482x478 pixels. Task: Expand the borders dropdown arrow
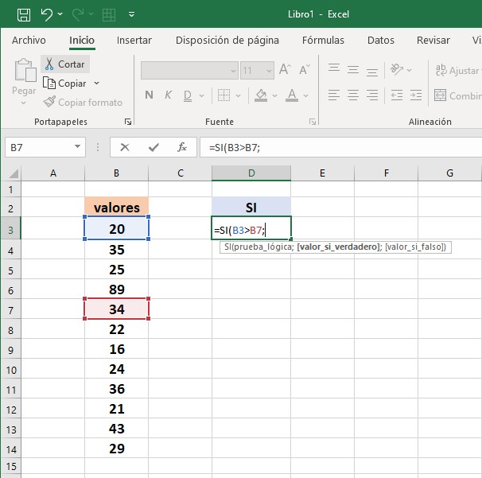point(239,95)
